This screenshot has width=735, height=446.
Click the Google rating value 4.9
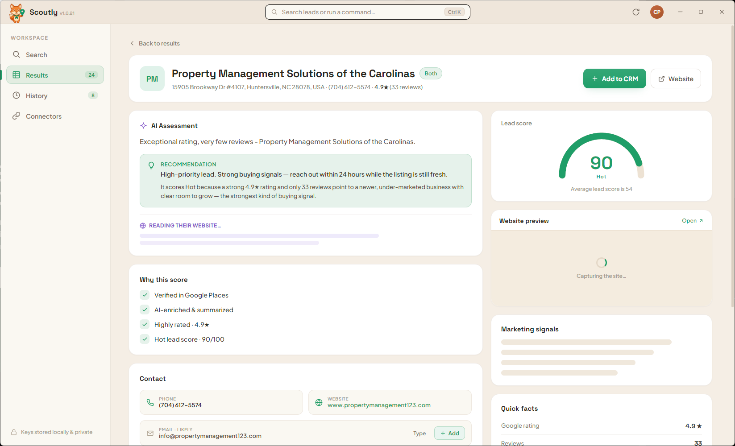[x=693, y=426]
